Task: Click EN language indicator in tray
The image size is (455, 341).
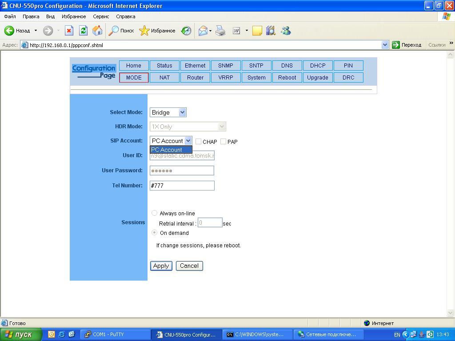Action: pos(397,335)
